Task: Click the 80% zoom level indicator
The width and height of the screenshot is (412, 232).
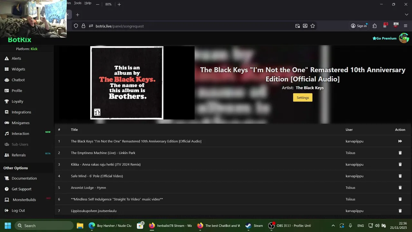Action: point(108,4)
